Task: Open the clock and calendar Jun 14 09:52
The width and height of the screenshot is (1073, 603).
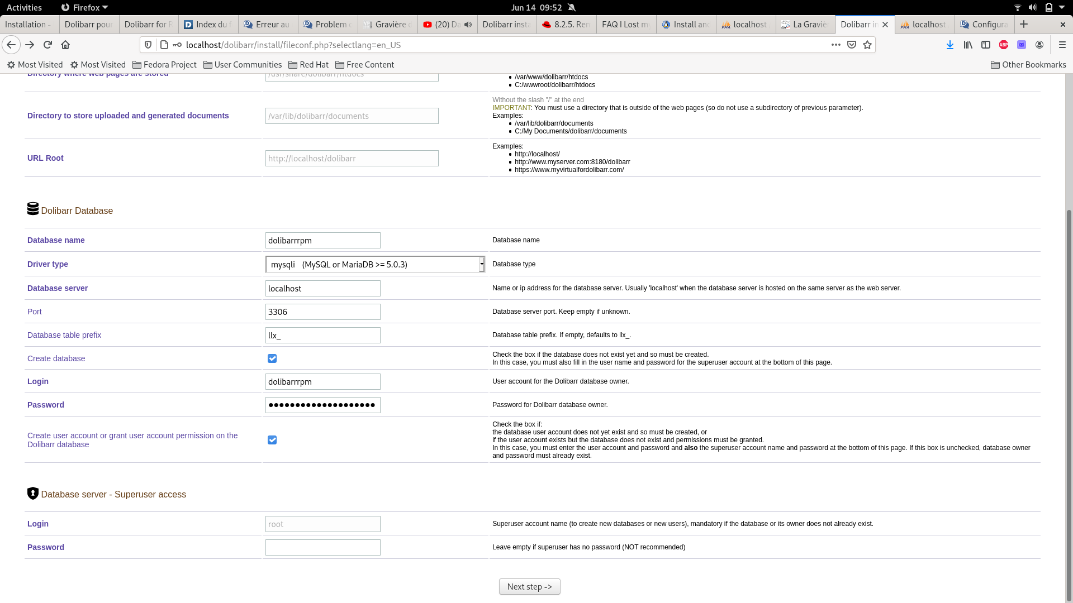Action: pos(536,7)
